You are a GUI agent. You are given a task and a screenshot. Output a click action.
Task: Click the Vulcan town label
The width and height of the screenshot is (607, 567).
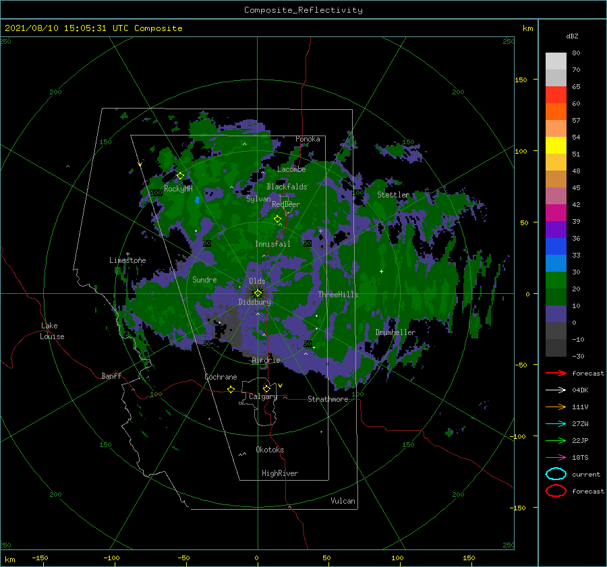point(343,501)
